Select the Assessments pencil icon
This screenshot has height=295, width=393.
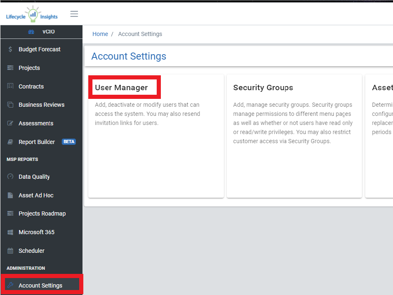[10, 123]
